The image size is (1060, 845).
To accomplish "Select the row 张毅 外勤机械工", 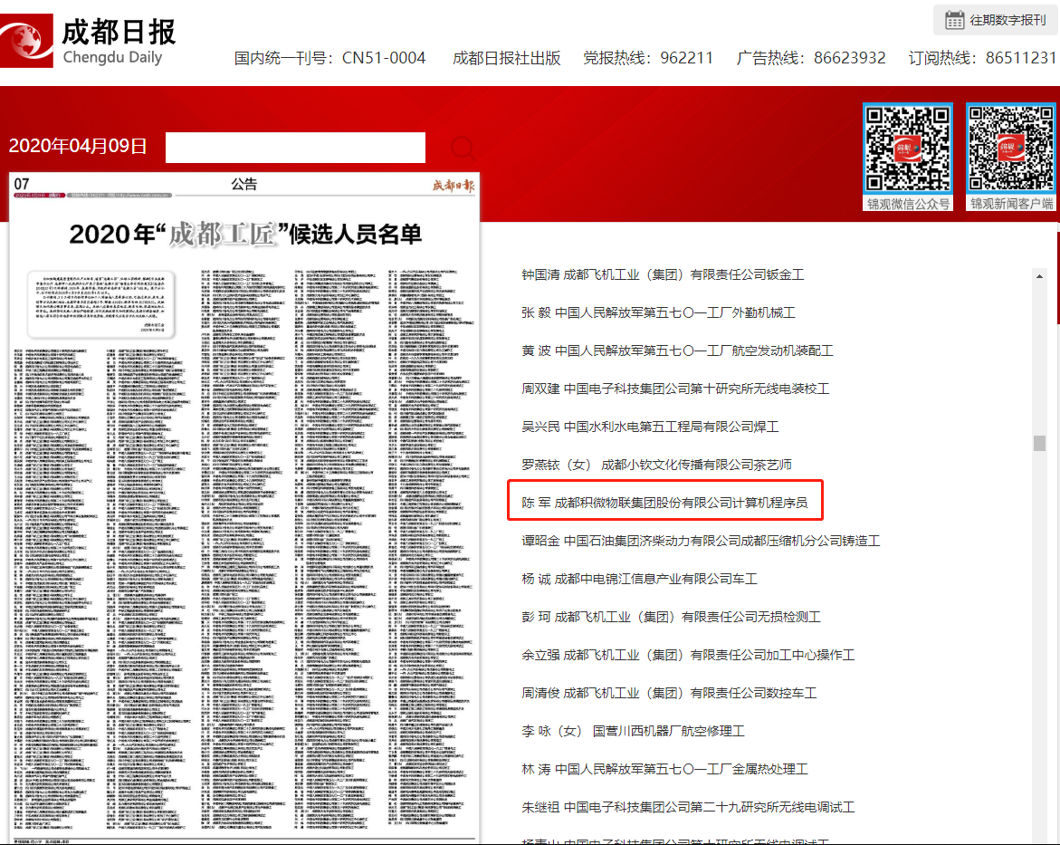I will point(658,312).
